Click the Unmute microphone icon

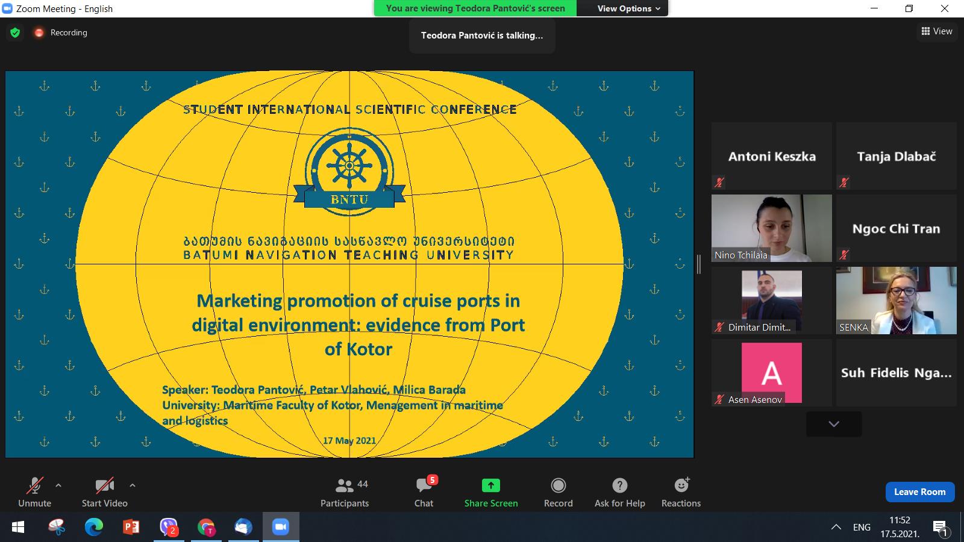click(34, 485)
